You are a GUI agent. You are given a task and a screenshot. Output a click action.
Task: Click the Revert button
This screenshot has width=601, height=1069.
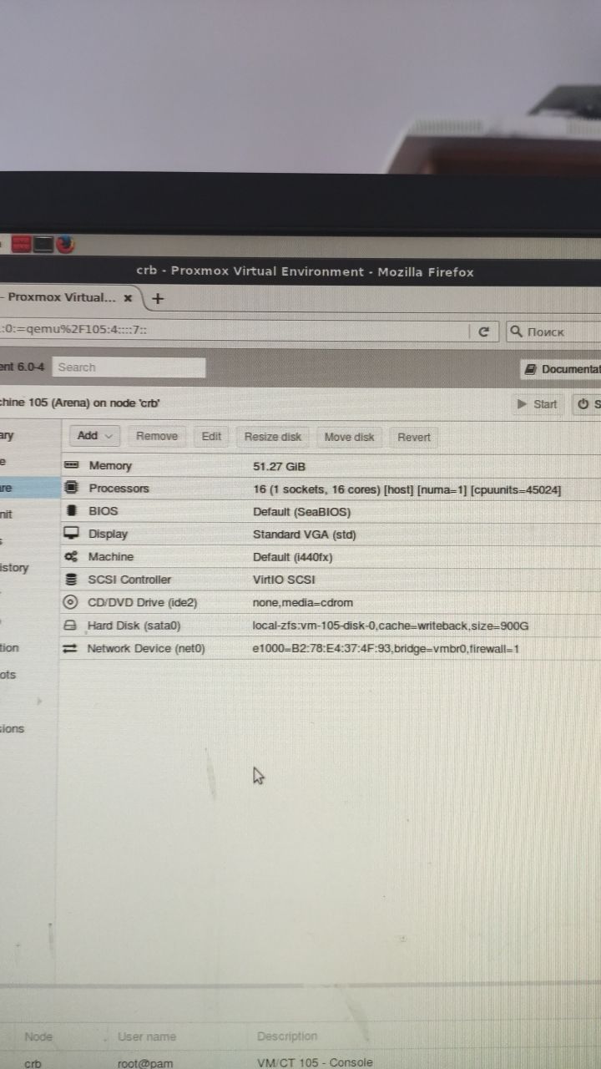click(414, 437)
